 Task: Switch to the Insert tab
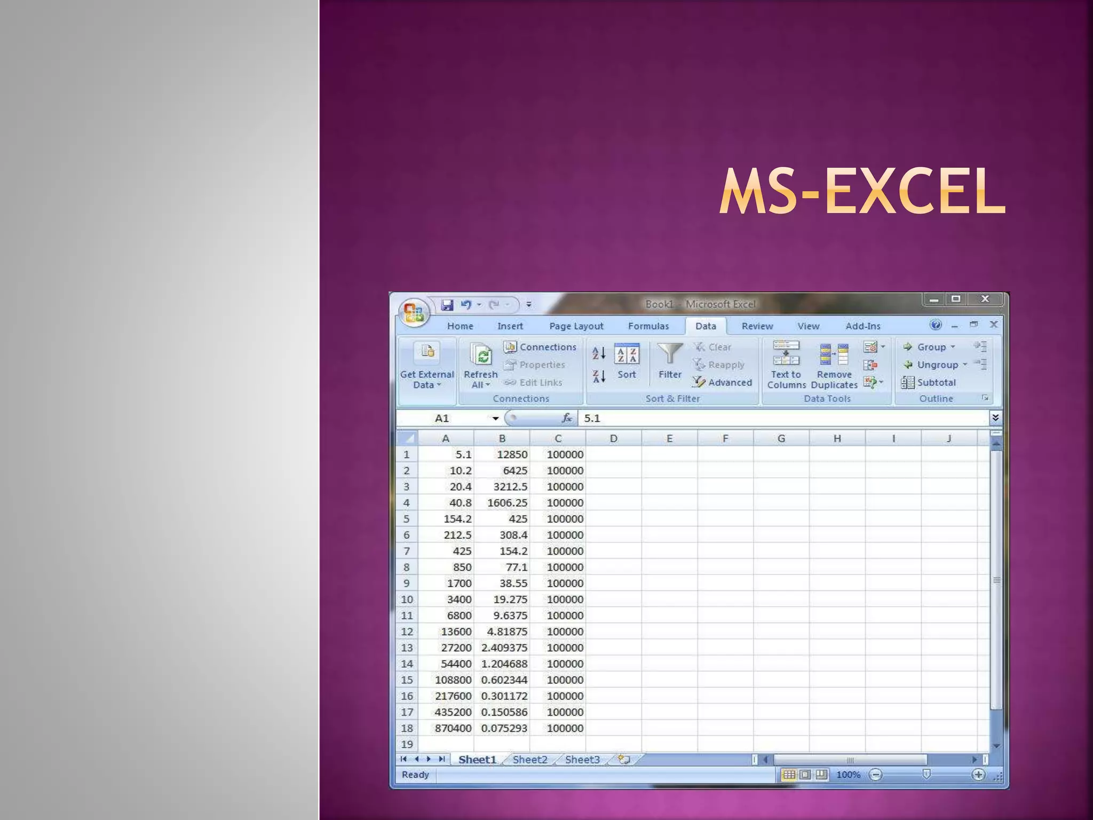(x=510, y=326)
